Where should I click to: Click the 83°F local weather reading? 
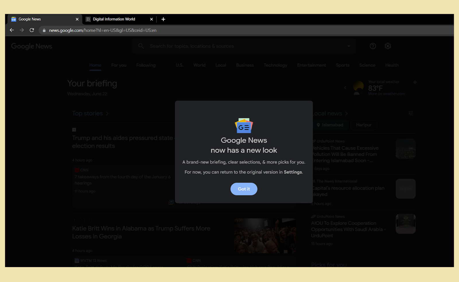pyautogui.click(x=375, y=88)
